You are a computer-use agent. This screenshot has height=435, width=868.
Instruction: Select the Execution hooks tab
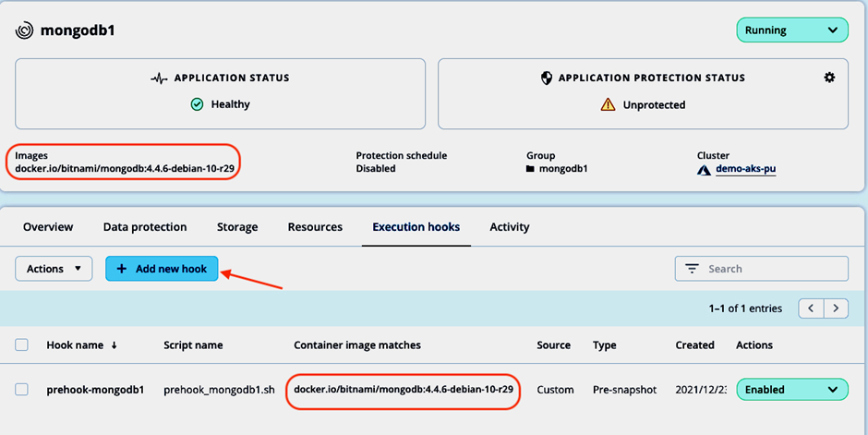(x=416, y=227)
